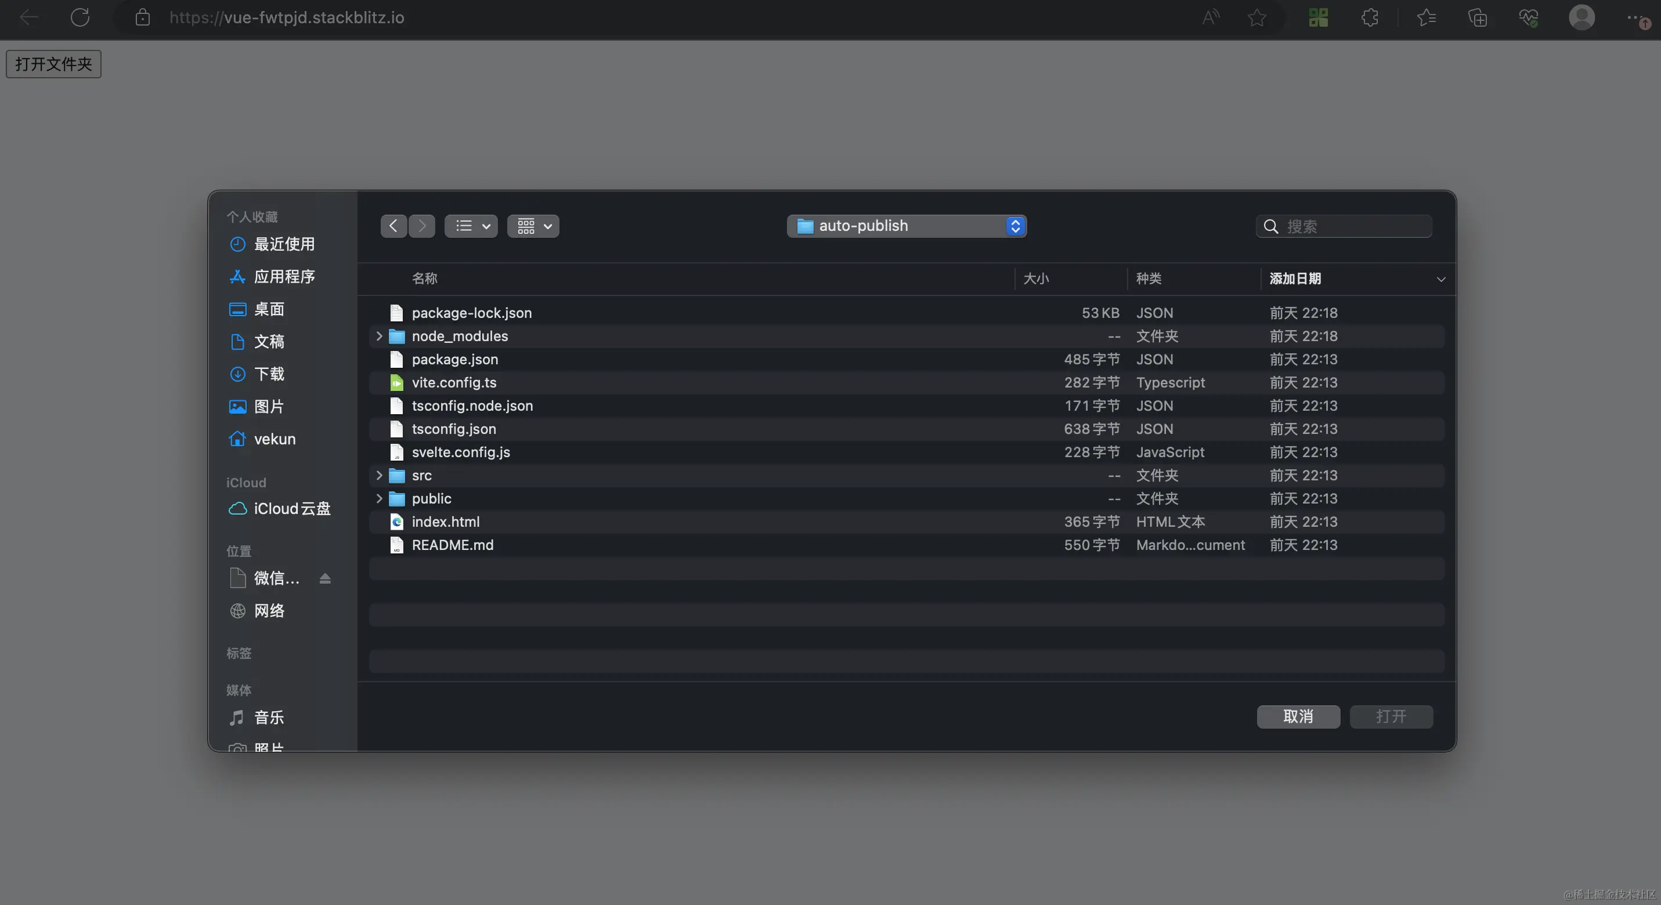1661x905 pixels.
Task: Click the 取消 button
Action: (x=1297, y=717)
